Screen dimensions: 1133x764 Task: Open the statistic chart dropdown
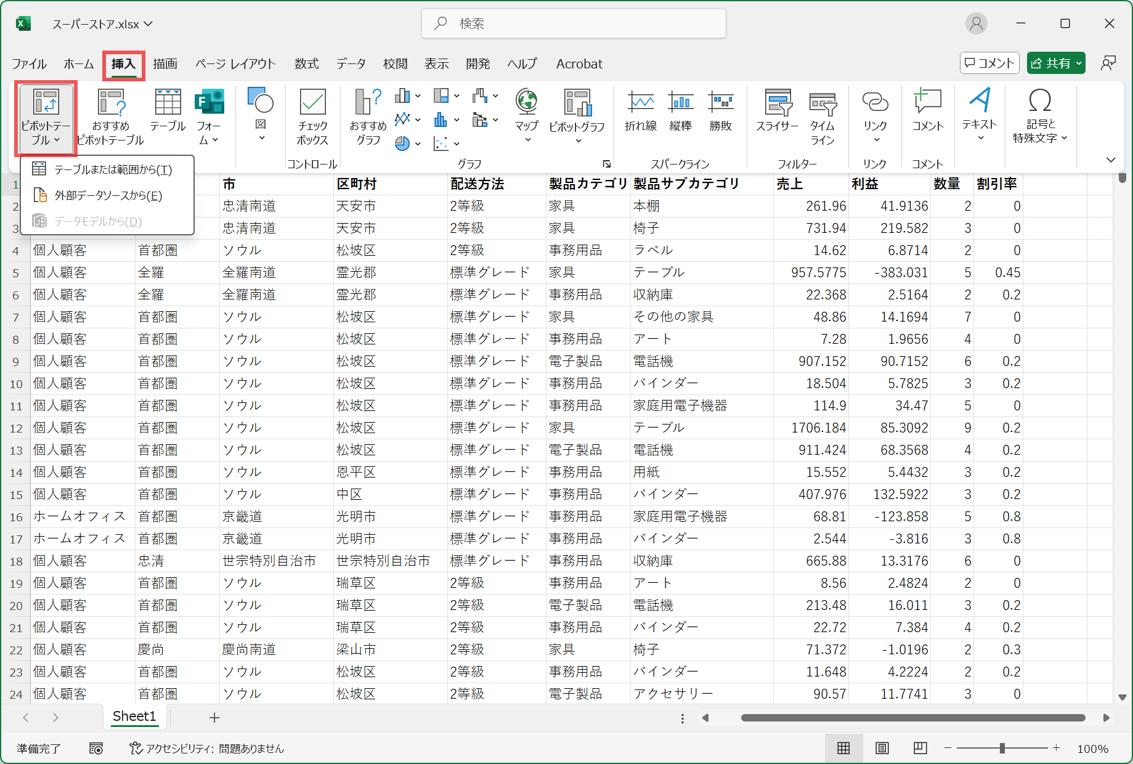pos(447,120)
